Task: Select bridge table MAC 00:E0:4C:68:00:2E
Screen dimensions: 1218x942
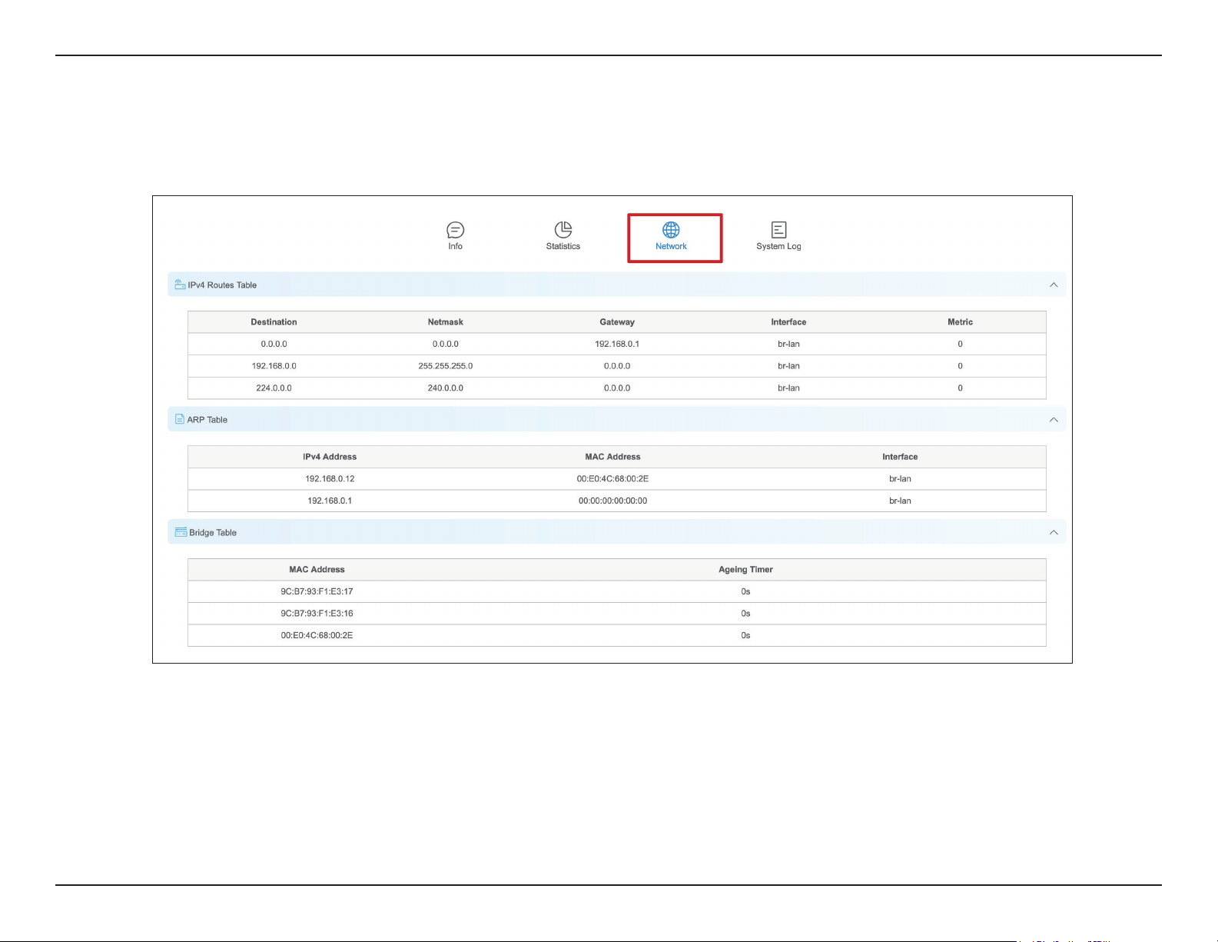Action: (x=317, y=636)
